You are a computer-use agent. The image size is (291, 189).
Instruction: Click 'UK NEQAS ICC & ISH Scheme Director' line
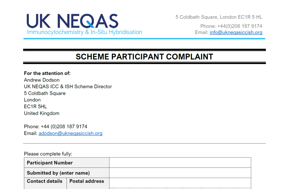point(68,87)
